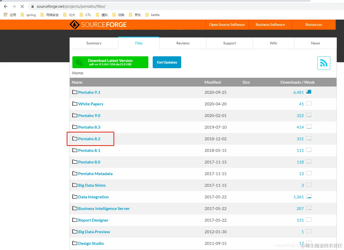Image resolution: width=344 pixels, height=250 pixels.
Task: Click the Home breadcrumb
Action: 78,73
